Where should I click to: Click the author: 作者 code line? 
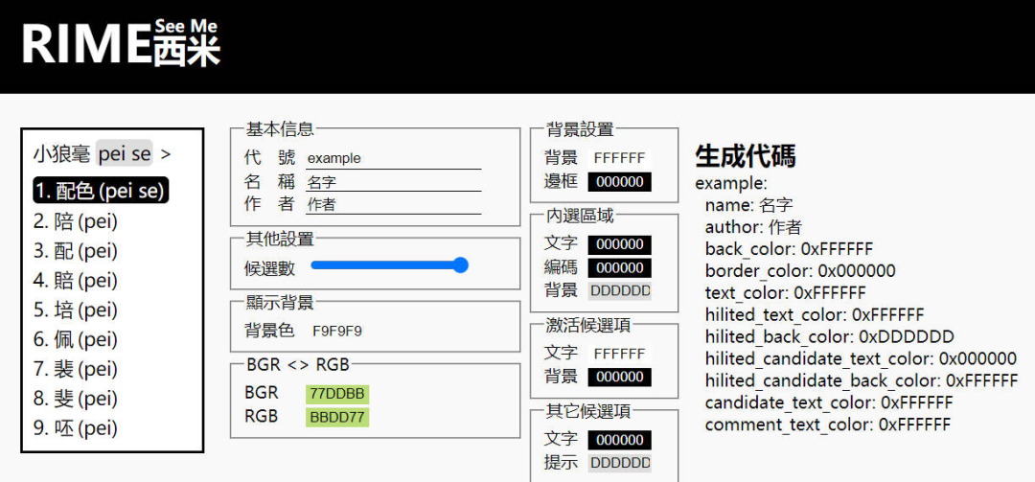[753, 227]
